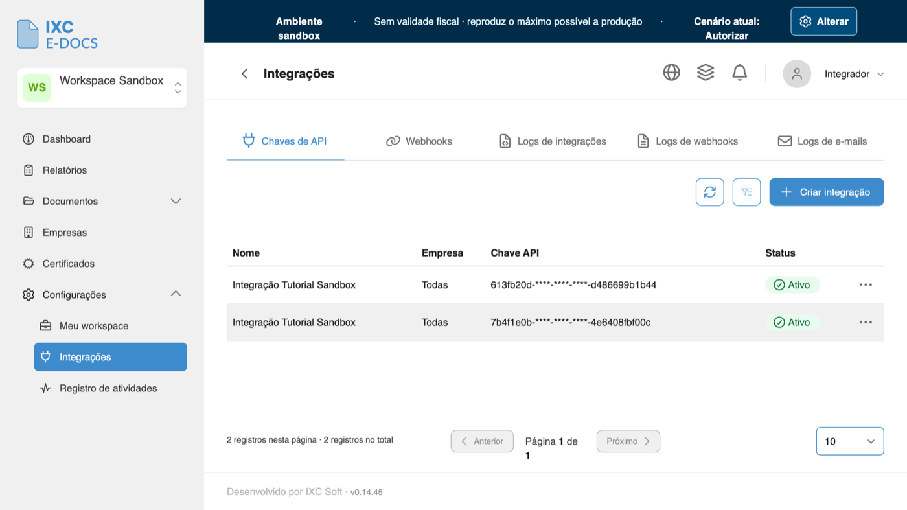
Task: Click the Documentos folder icon
Action: (29, 201)
